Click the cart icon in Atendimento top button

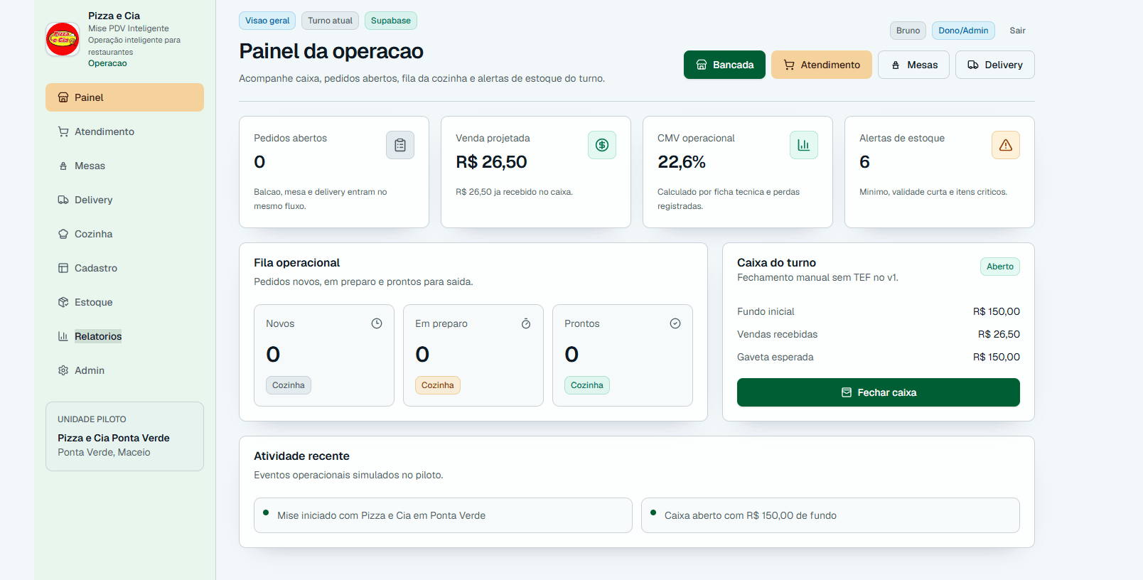pyautogui.click(x=789, y=65)
